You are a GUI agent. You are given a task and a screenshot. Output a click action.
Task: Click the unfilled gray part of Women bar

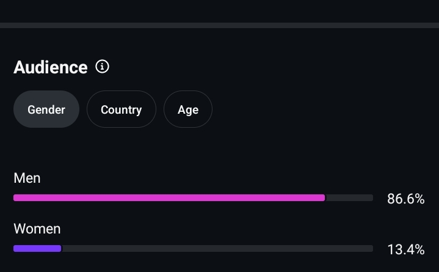(217, 249)
